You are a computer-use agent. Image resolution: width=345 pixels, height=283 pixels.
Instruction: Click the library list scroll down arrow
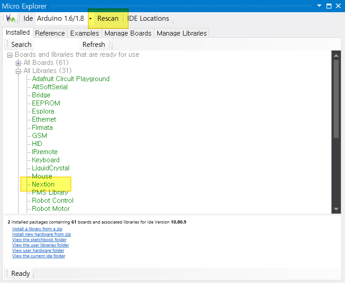pyautogui.click(x=336, y=209)
